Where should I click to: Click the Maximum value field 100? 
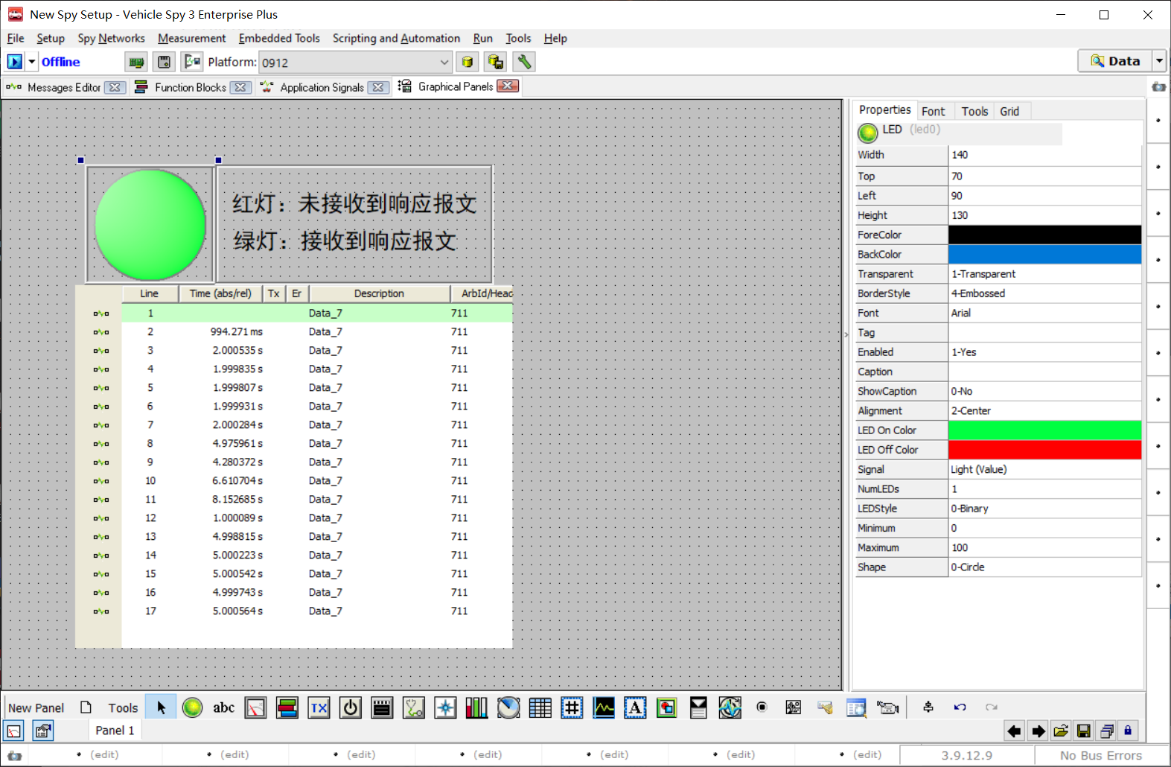pos(1044,547)
